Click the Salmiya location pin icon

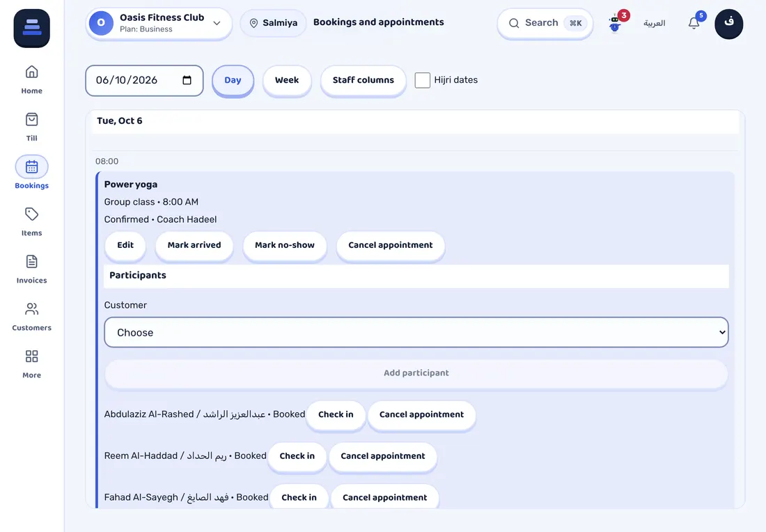(253, 23)
